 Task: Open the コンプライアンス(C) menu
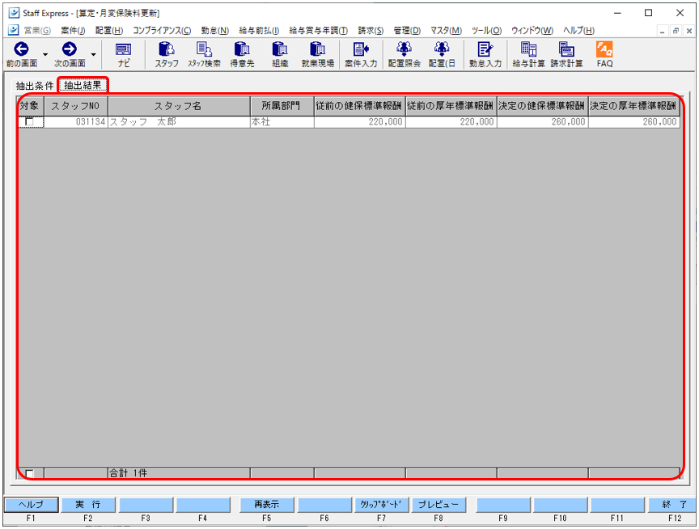pyautogui.click(x=162, y=30)
